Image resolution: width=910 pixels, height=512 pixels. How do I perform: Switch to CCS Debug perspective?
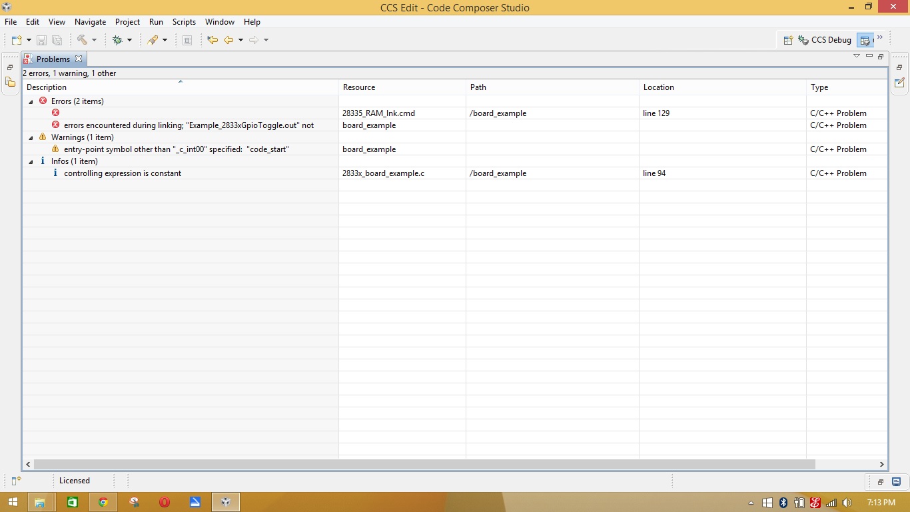pos(825,40)
